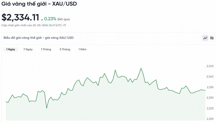Click the Biểu đồ giá vàng chart title

click(x=39, y=38)
